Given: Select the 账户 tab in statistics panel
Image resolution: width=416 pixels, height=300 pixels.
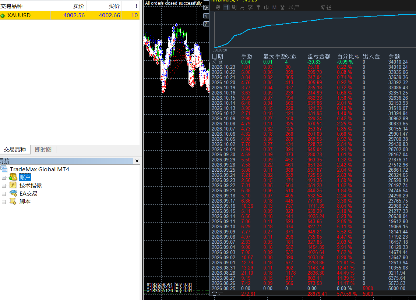Looking at the screenshot, I should [294, 7].
